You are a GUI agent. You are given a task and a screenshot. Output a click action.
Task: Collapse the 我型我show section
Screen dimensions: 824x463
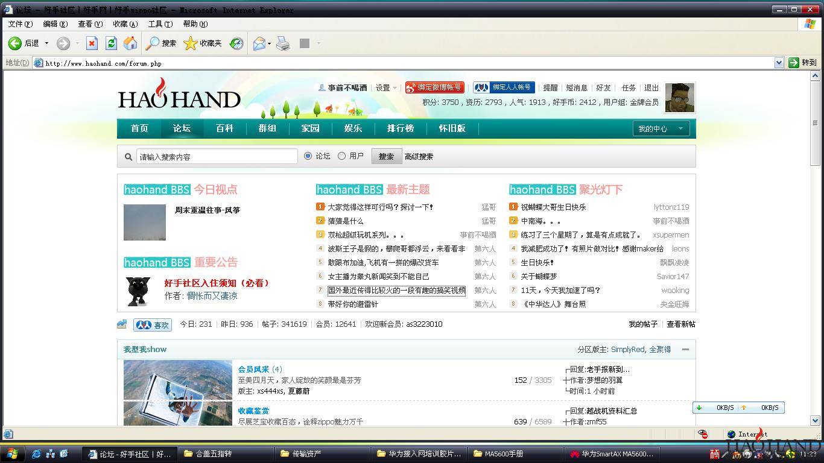685,350
